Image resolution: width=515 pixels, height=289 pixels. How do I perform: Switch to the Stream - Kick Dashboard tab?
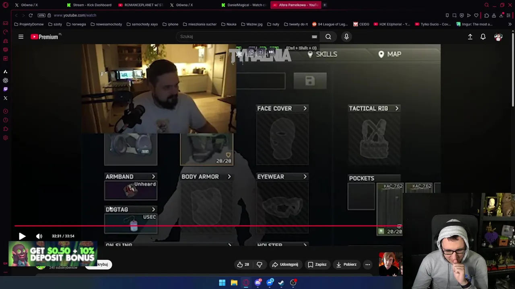89,5
